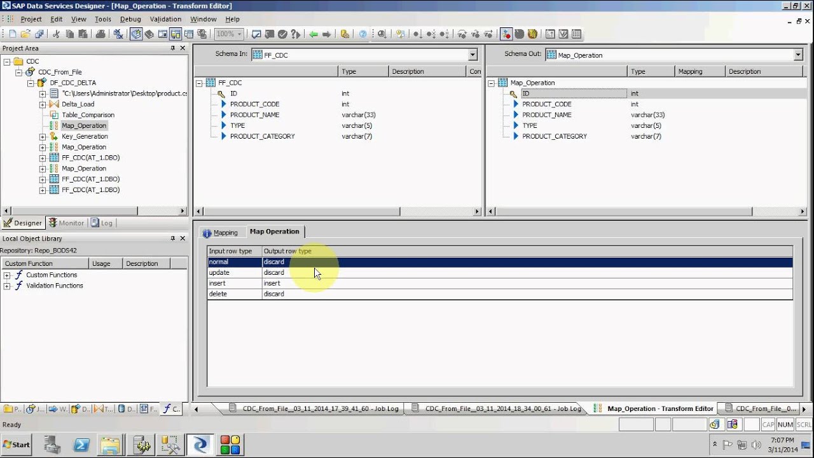Open the Projects tab icon in object library
The width and height of the screenshot is (814, 458).
click(12, 409)
